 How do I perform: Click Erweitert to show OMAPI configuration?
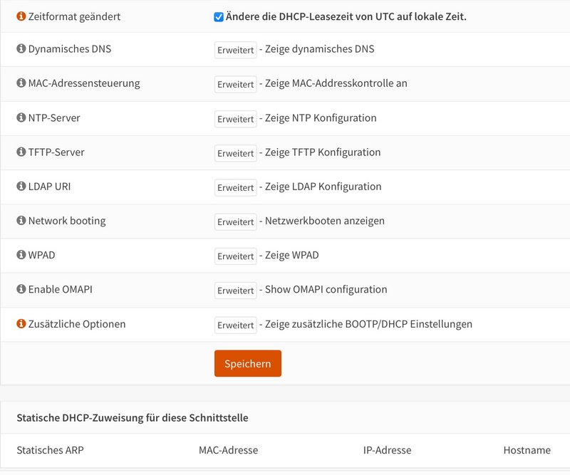point(236,291)
